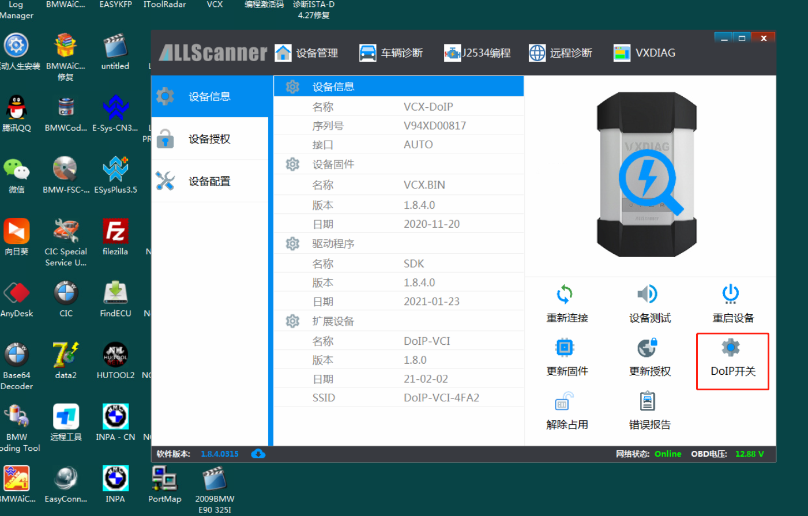Click the VCX device picture
Viewport: 808px width, 516px height.
coord(647,175)
